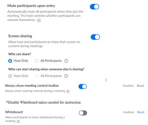Viewport: 148px width, 125px height.
Task: Click the 'Mute participants upon entry' heading
Action: [x=31, y=6]
